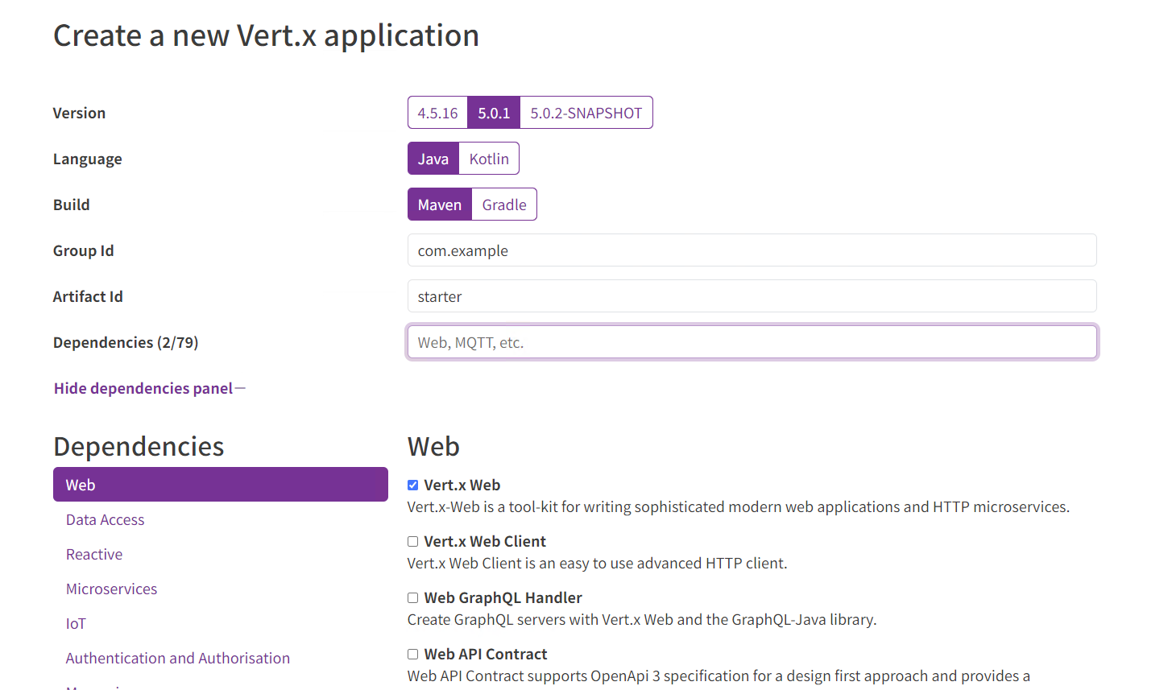Image resolution: width=1172 pixels, height=690 pixels.
Task: Open the Web dependency category
Action: click(x=221, y=485)
